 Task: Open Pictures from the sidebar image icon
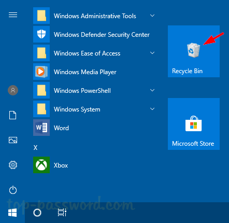tap(13, 140)
